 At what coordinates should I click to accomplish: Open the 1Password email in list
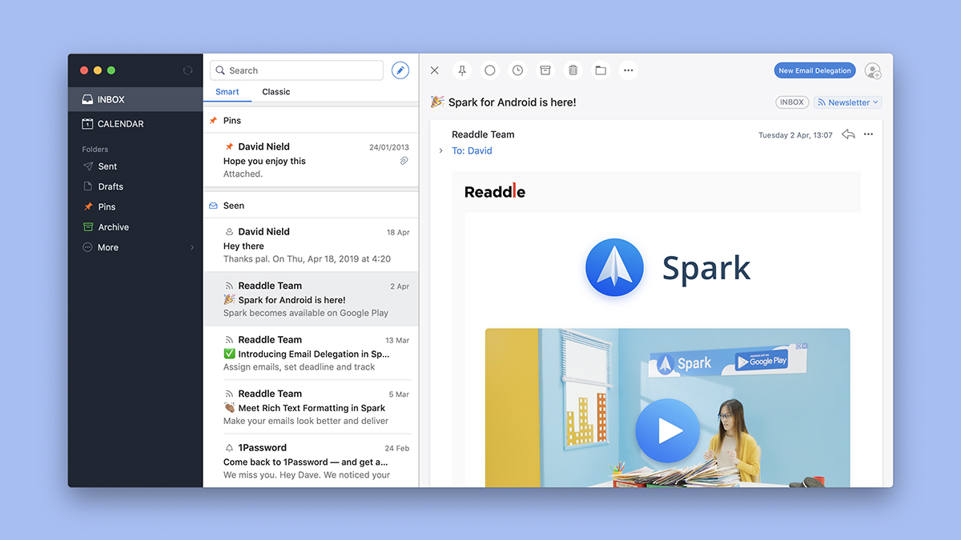311,461
